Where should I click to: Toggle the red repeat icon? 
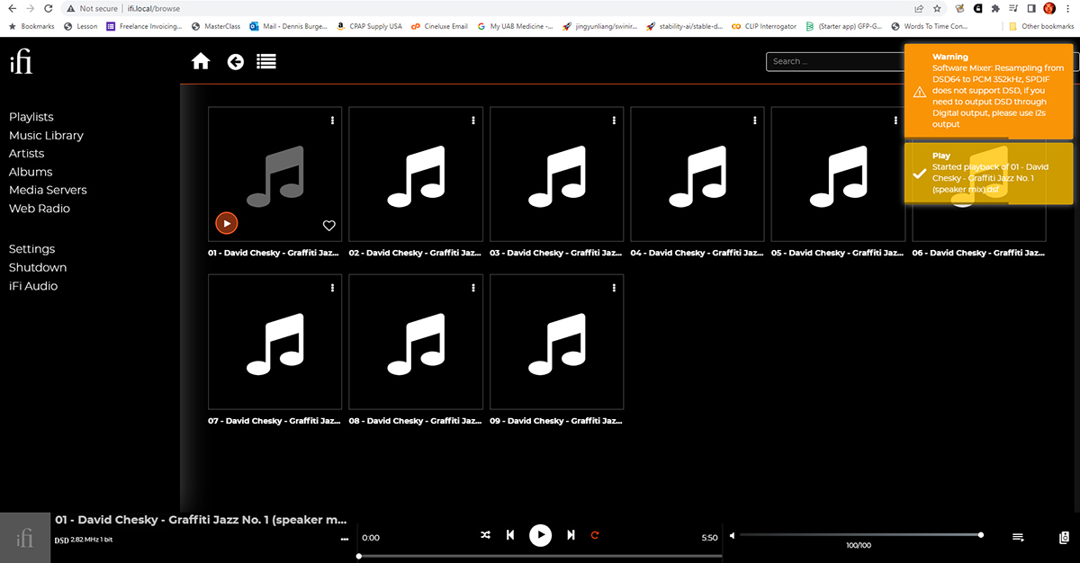595,535
